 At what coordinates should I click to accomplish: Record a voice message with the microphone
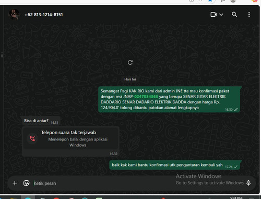coord(248,183)
